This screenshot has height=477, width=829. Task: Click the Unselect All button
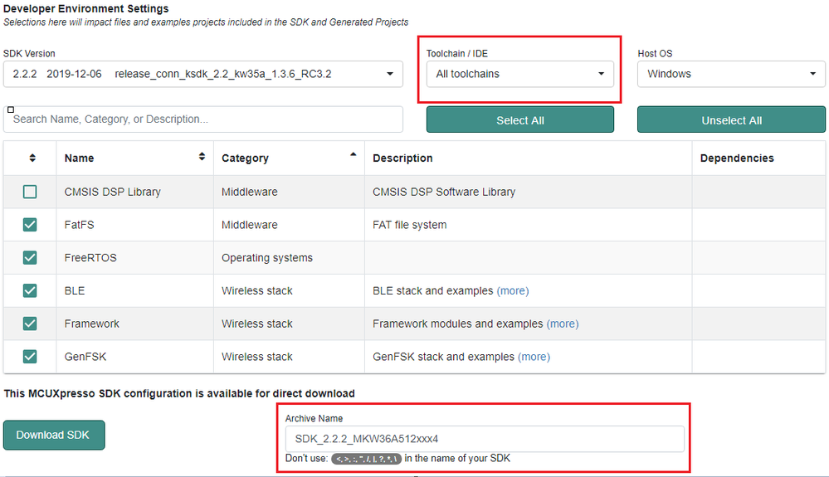731,120
